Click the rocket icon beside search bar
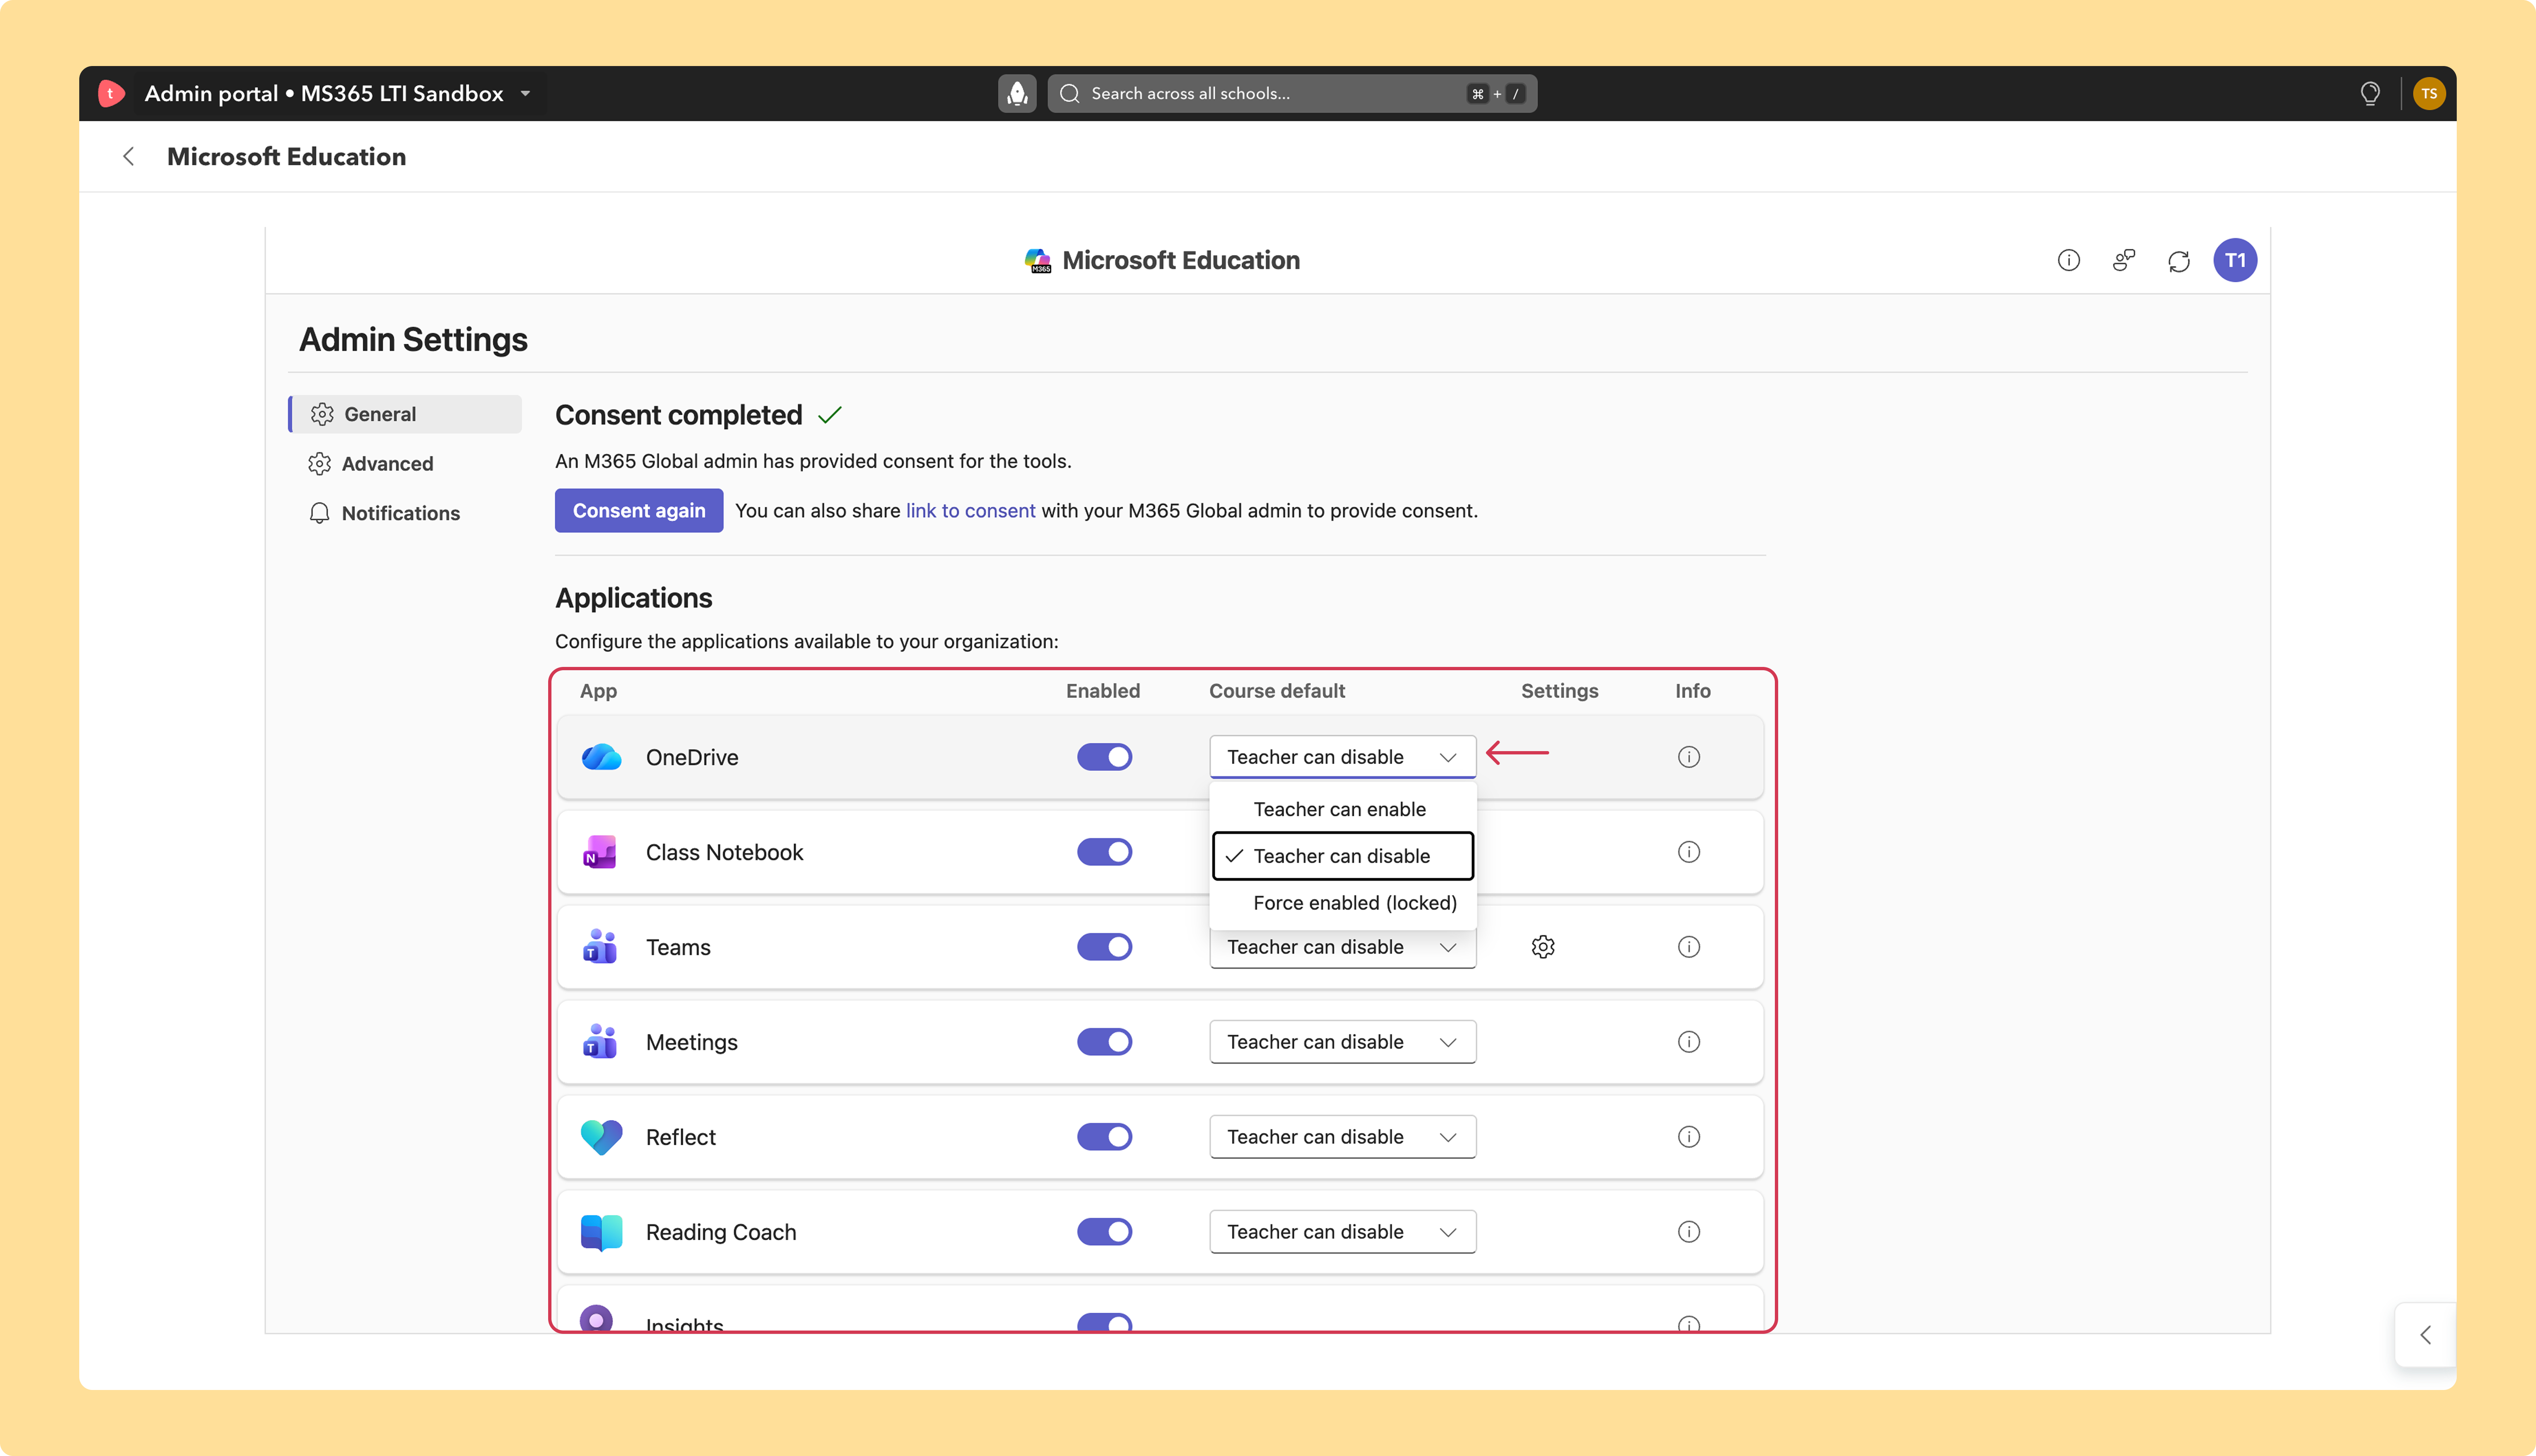 click(x=1017, y=93)
